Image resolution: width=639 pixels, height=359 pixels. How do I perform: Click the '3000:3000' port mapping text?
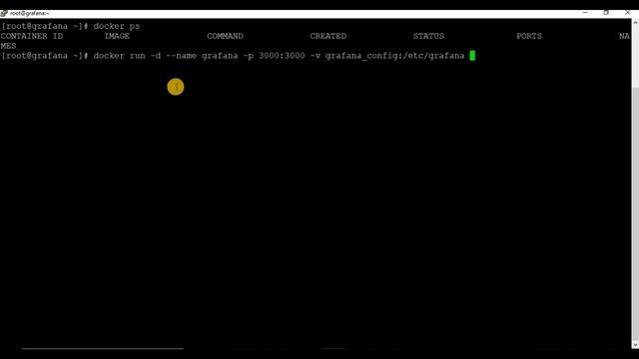point(282,56)
